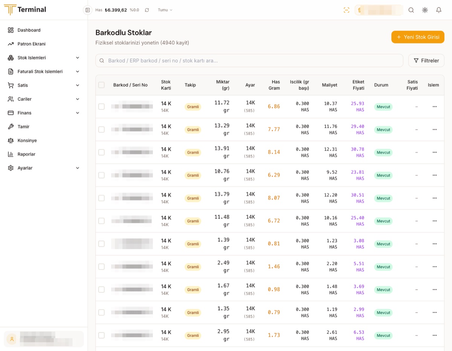This screenshot has width=452, height=351.
Task: Open Satis menu item label
Action: 23,85
